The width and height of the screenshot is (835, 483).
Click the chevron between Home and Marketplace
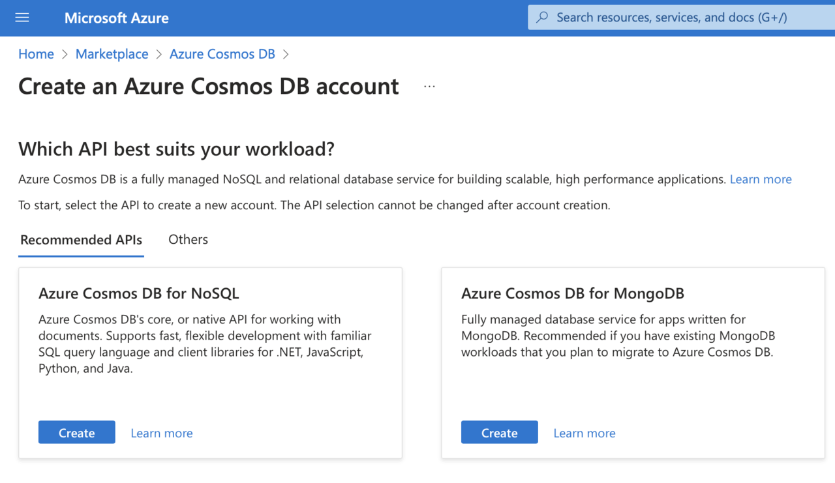(x=65, y=55)
